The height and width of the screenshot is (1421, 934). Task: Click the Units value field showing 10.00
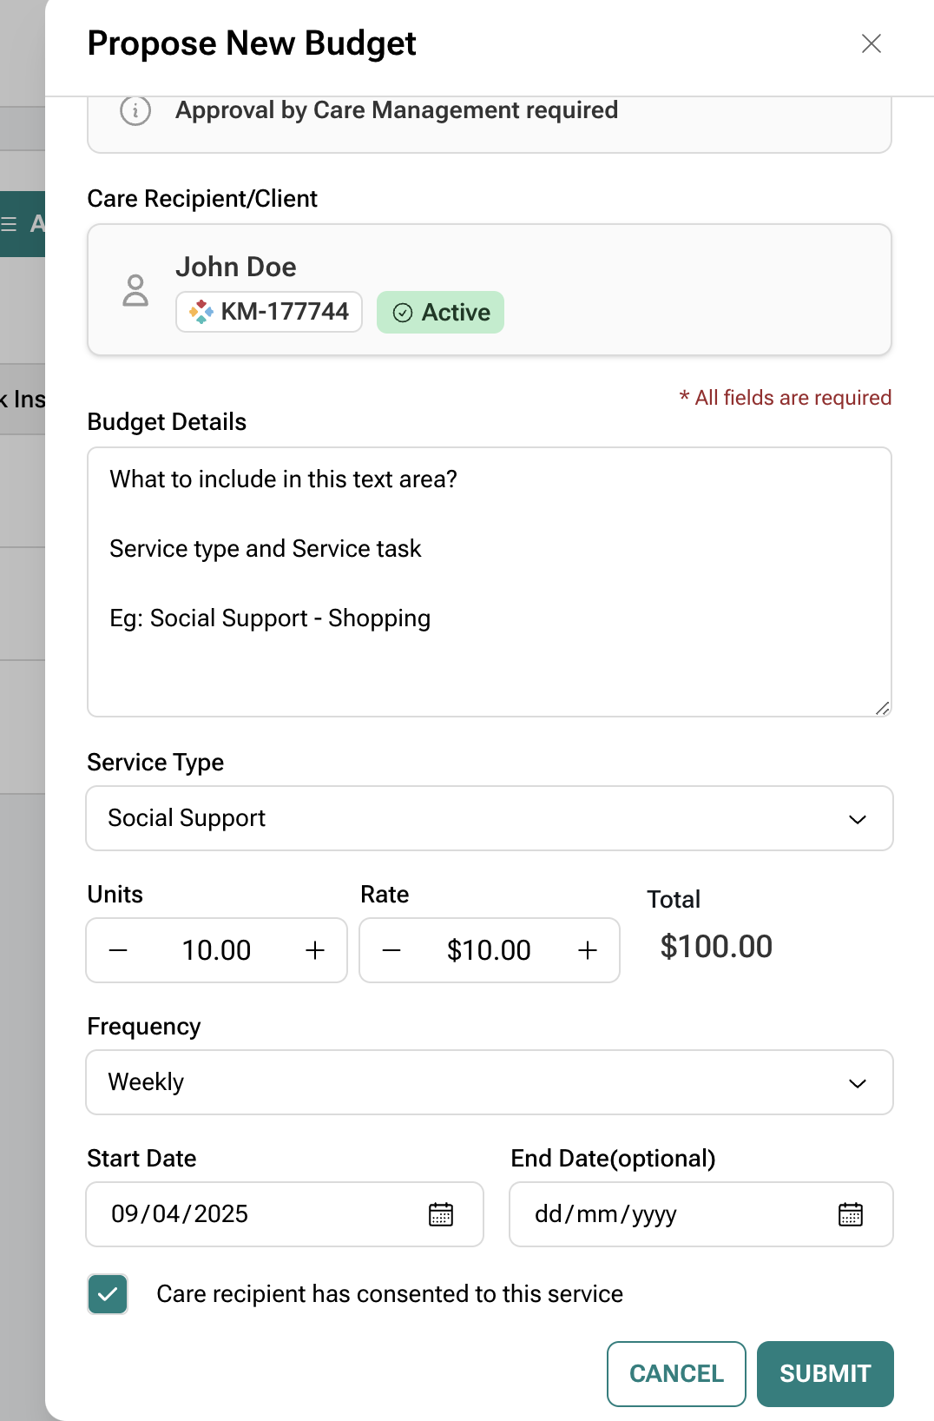tap(216, 950)
